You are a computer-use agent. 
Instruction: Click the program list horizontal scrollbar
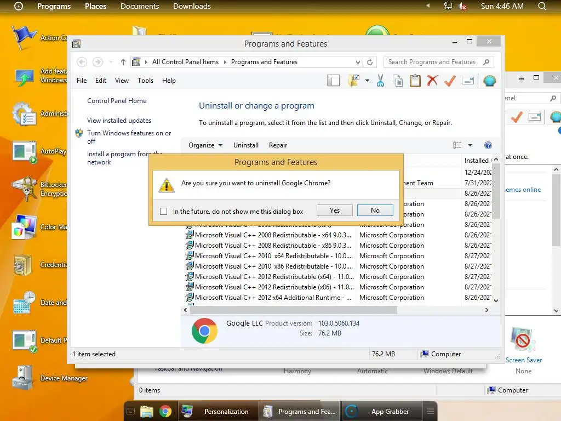294,310
